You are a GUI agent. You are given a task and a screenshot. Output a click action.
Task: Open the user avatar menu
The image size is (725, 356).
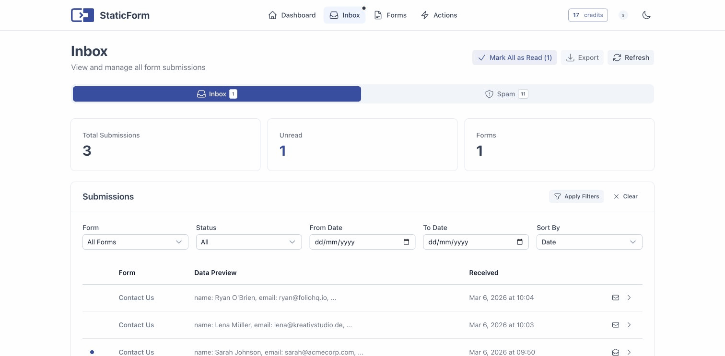coord(623,15)
